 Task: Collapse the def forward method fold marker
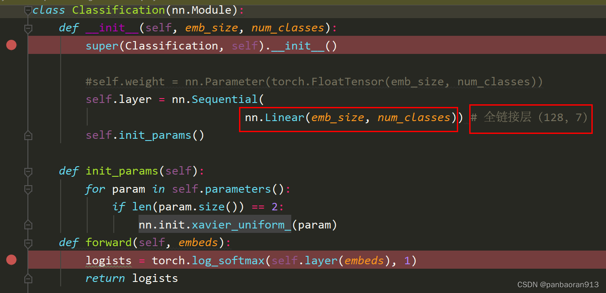click(x=28, y=243)
